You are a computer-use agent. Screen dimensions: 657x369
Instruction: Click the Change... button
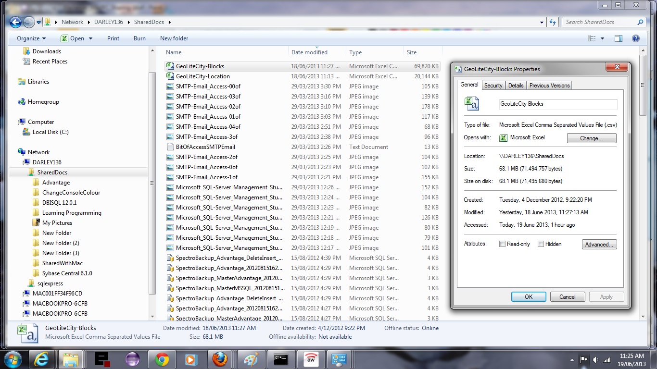591,138
